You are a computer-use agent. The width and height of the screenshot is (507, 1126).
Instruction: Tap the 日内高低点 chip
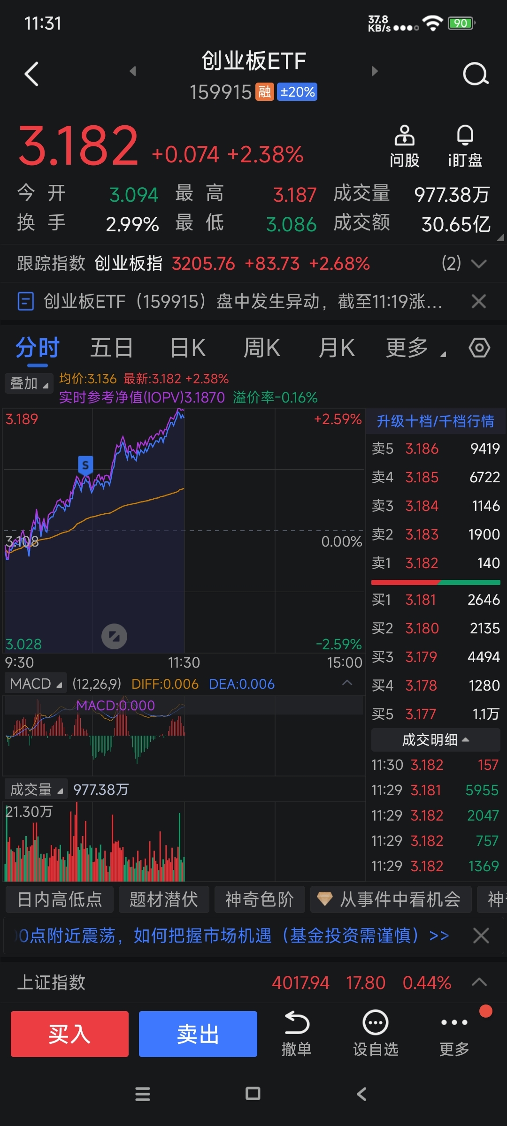60,899
